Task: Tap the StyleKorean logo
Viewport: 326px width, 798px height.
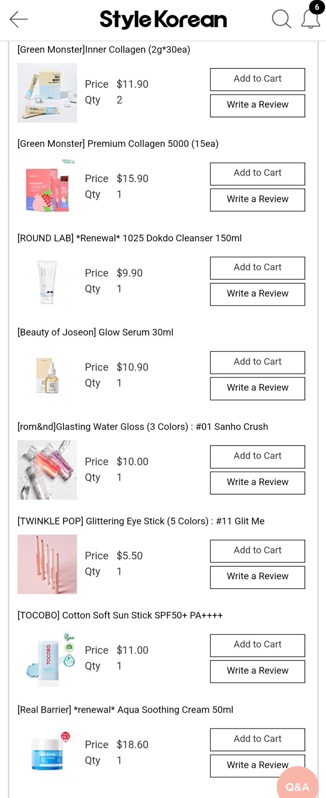Action: pyautogui.click(x=163, y=19)
